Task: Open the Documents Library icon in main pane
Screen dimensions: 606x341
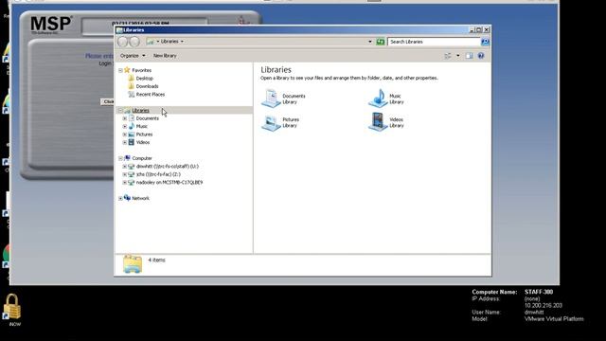Action: click(271, 99)
